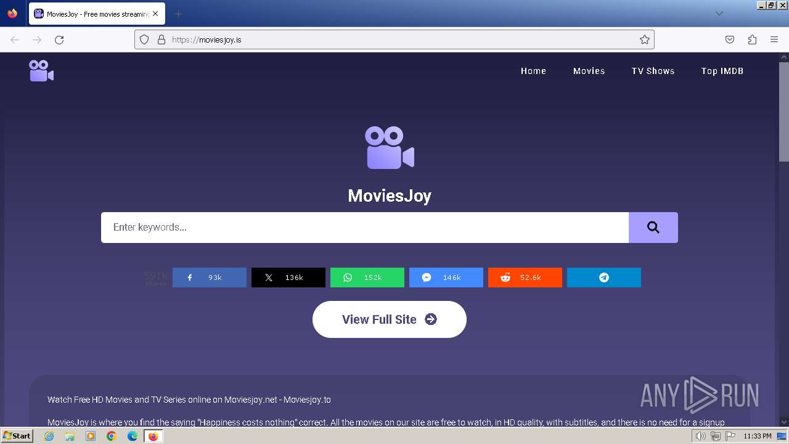The image size is (789, 444).
Task: Open Movies in site navigation
Action: pos(589,71)
